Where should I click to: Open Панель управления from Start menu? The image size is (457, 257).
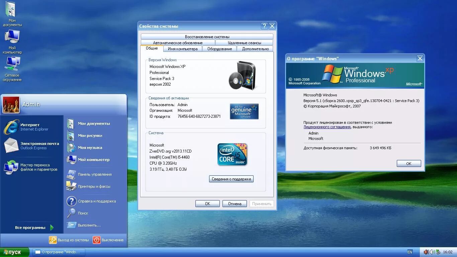[x=95, y=174]
